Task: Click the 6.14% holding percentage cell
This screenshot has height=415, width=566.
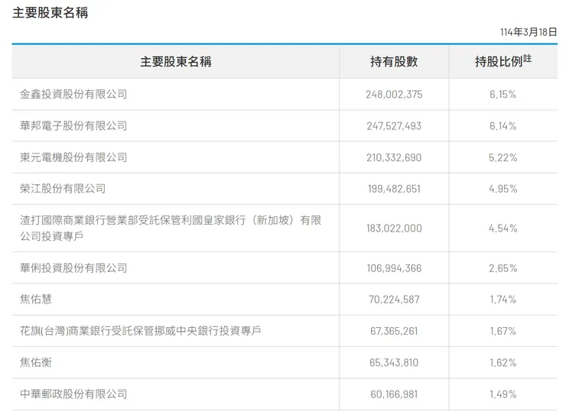Action: 503,126
